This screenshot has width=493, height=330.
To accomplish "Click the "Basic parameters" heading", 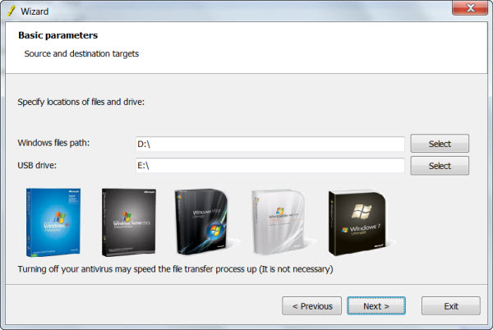I will (58, 35).
